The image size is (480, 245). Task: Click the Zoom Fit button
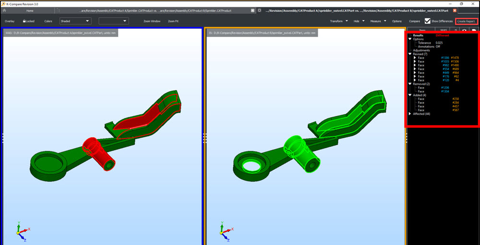coord(173,21)
